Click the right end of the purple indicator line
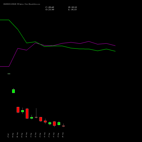Viewport: 142px width, 142px height. (x=115, y=46)
